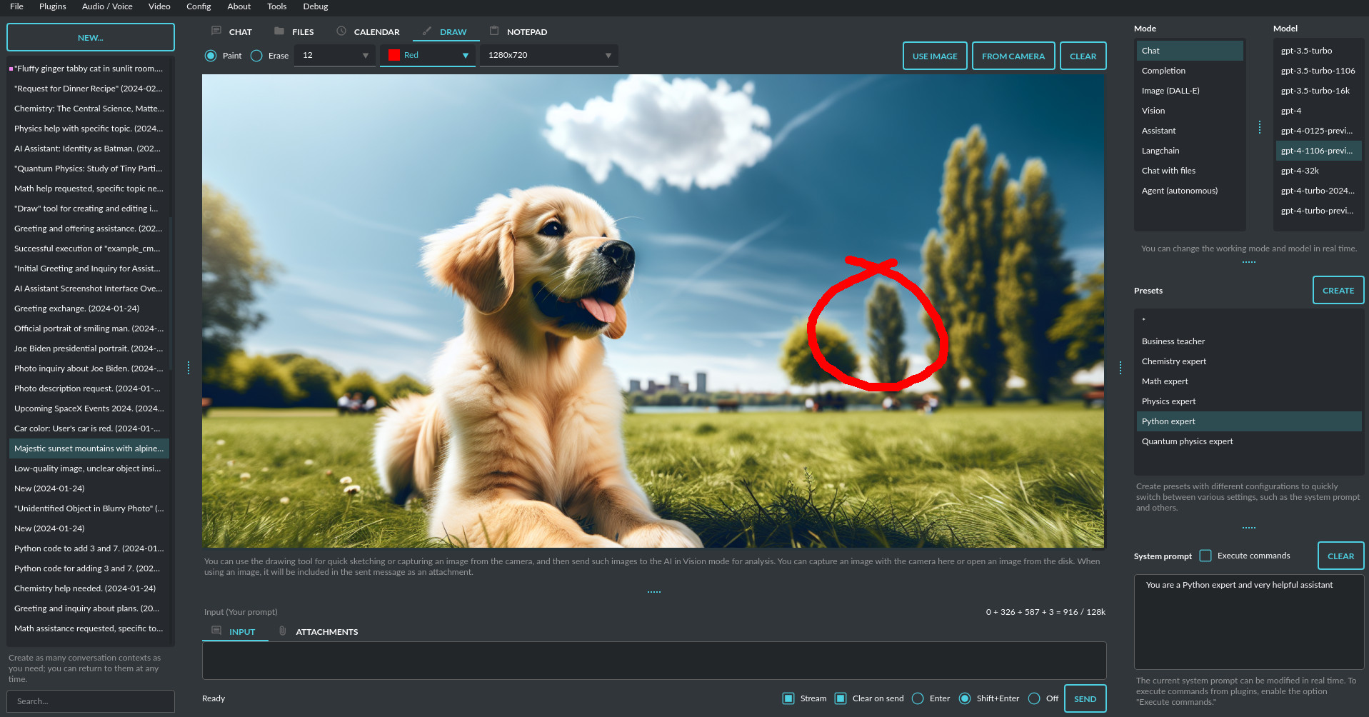Click the Input message icon
Screen dimensions: 1369x717
(x=216, y=631)
